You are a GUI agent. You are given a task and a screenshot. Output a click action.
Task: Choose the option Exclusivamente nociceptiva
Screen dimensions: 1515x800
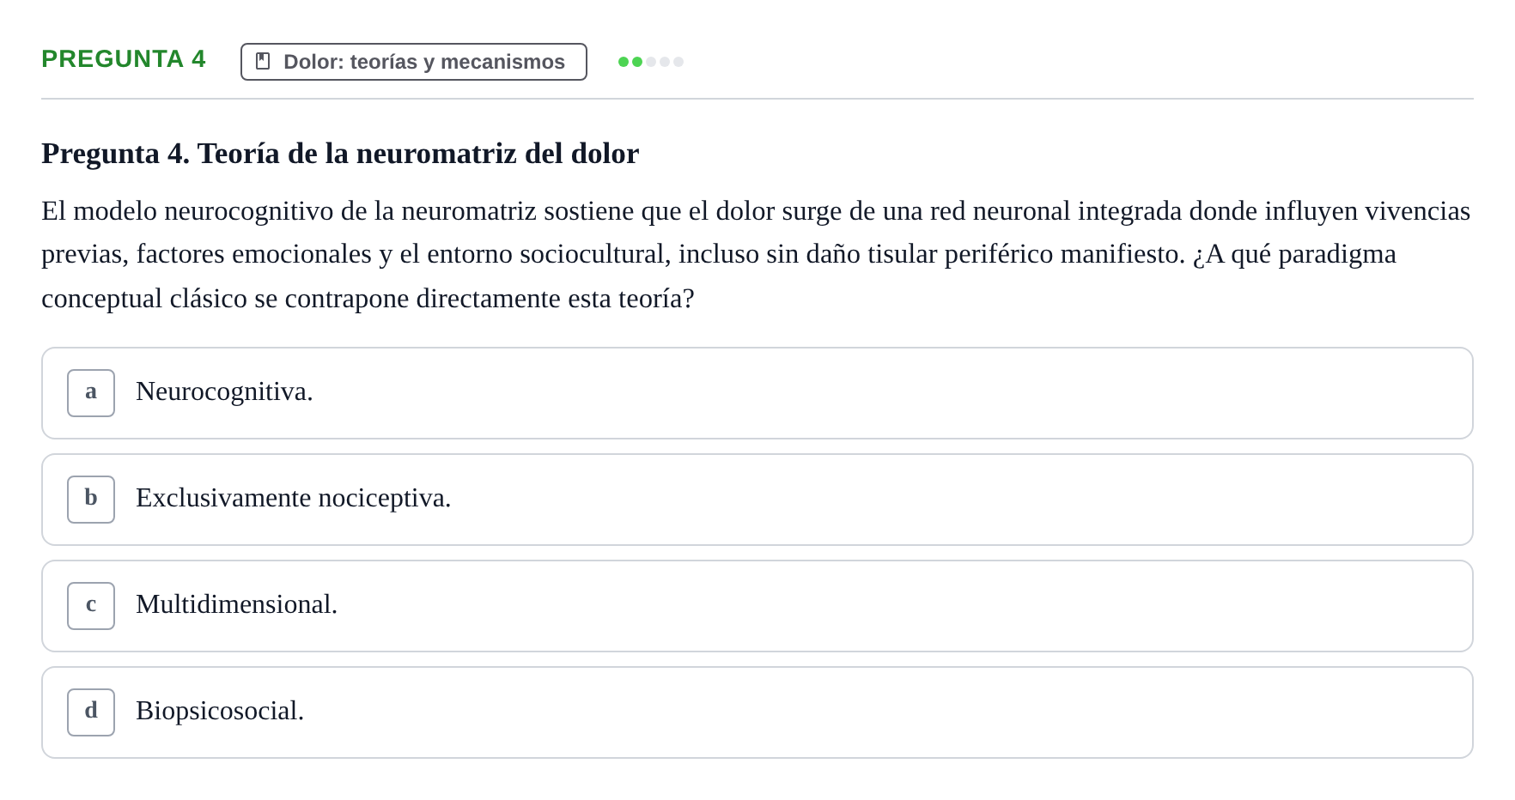click(x=757, y=500)
